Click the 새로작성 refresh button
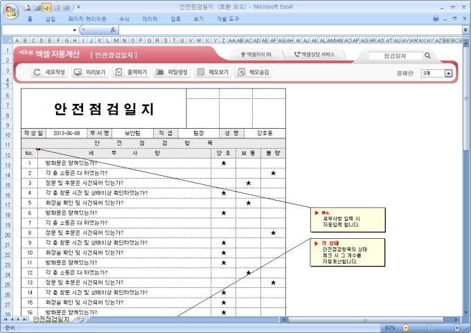The image size is (471, 333). (x=49, y=72)
